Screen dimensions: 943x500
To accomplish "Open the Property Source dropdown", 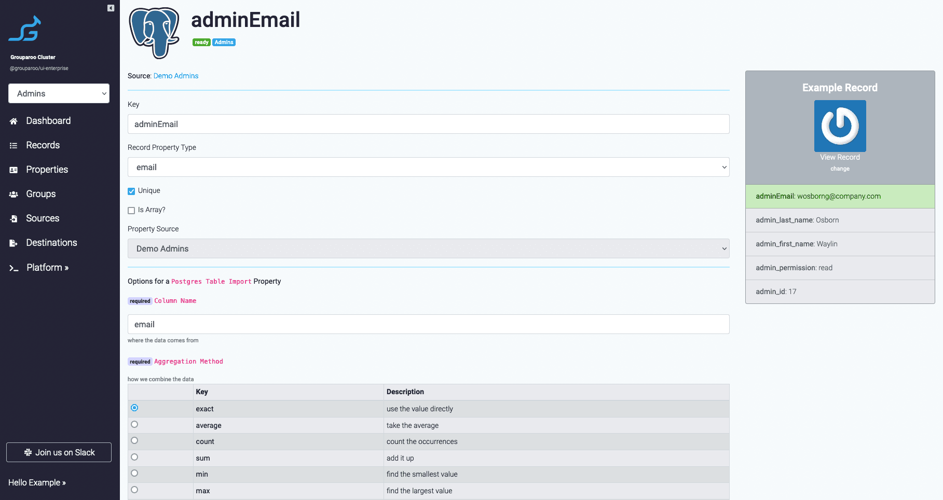I will 428,248.
